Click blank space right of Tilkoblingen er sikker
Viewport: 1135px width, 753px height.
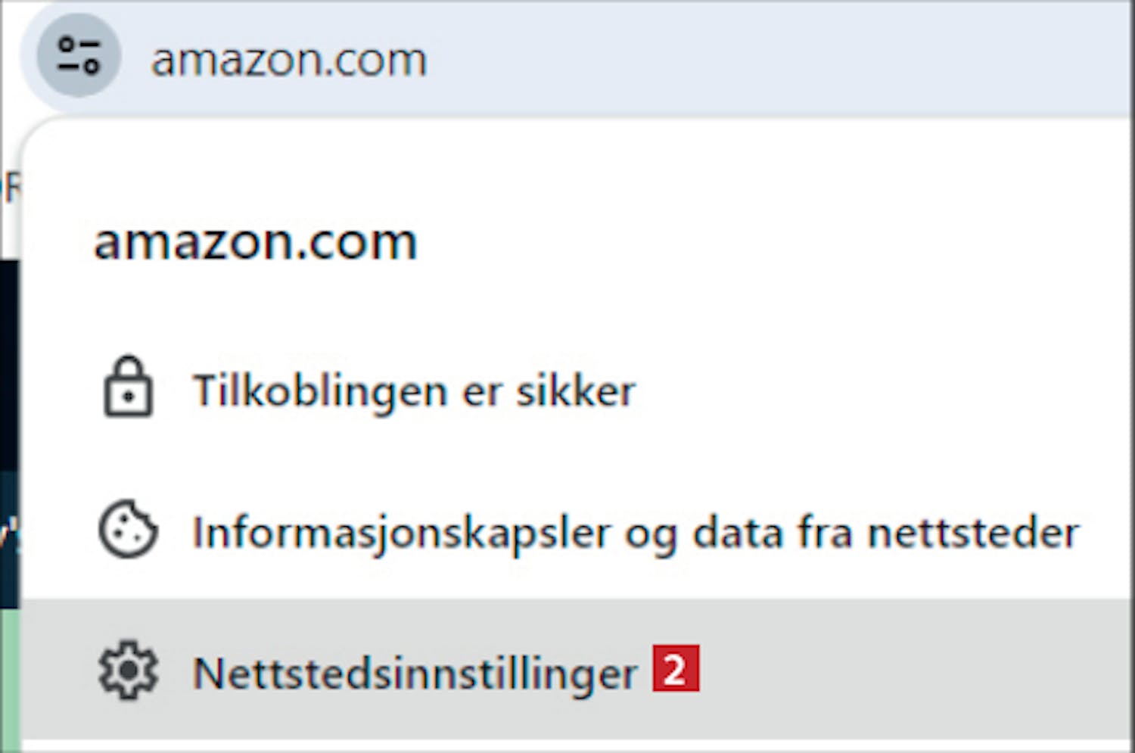[878, 390]
